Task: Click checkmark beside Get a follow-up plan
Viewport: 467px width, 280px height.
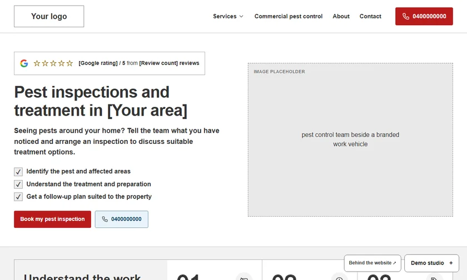Action: tap(18, 197)
